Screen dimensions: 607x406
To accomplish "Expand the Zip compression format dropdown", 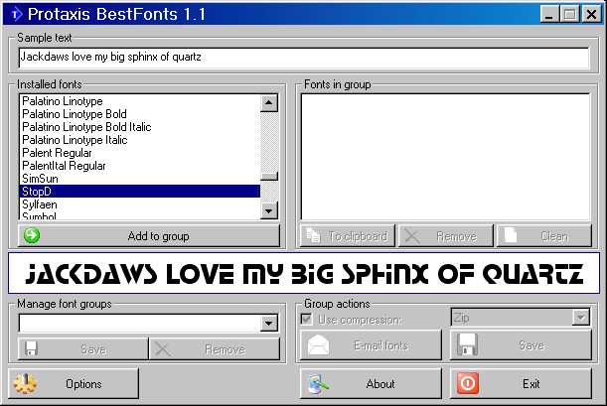I will [x=581, y=318].
